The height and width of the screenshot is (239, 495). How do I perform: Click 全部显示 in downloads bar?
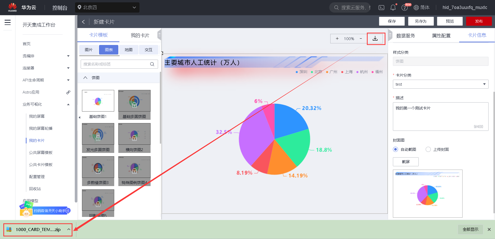pyautogui.click(x=471, y=229)
